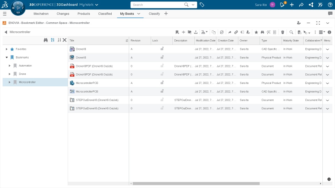
Task: Switch to the Changes tab
Action: click(x=63, y=14)
